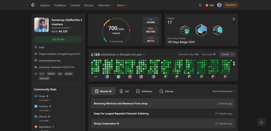Click the Views eye icon in Community Stats
Viewport: 271px width, 131px height.
point(36,96)
